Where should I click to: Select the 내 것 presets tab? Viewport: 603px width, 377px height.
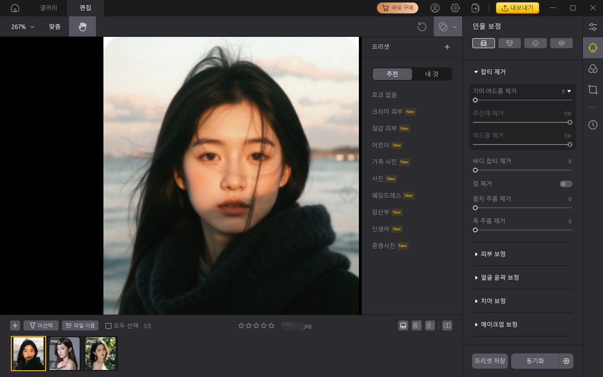(x=432, y=74)
